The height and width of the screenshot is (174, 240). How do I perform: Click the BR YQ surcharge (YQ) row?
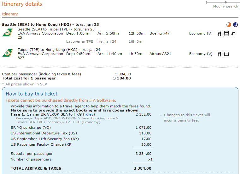(81, 128)
